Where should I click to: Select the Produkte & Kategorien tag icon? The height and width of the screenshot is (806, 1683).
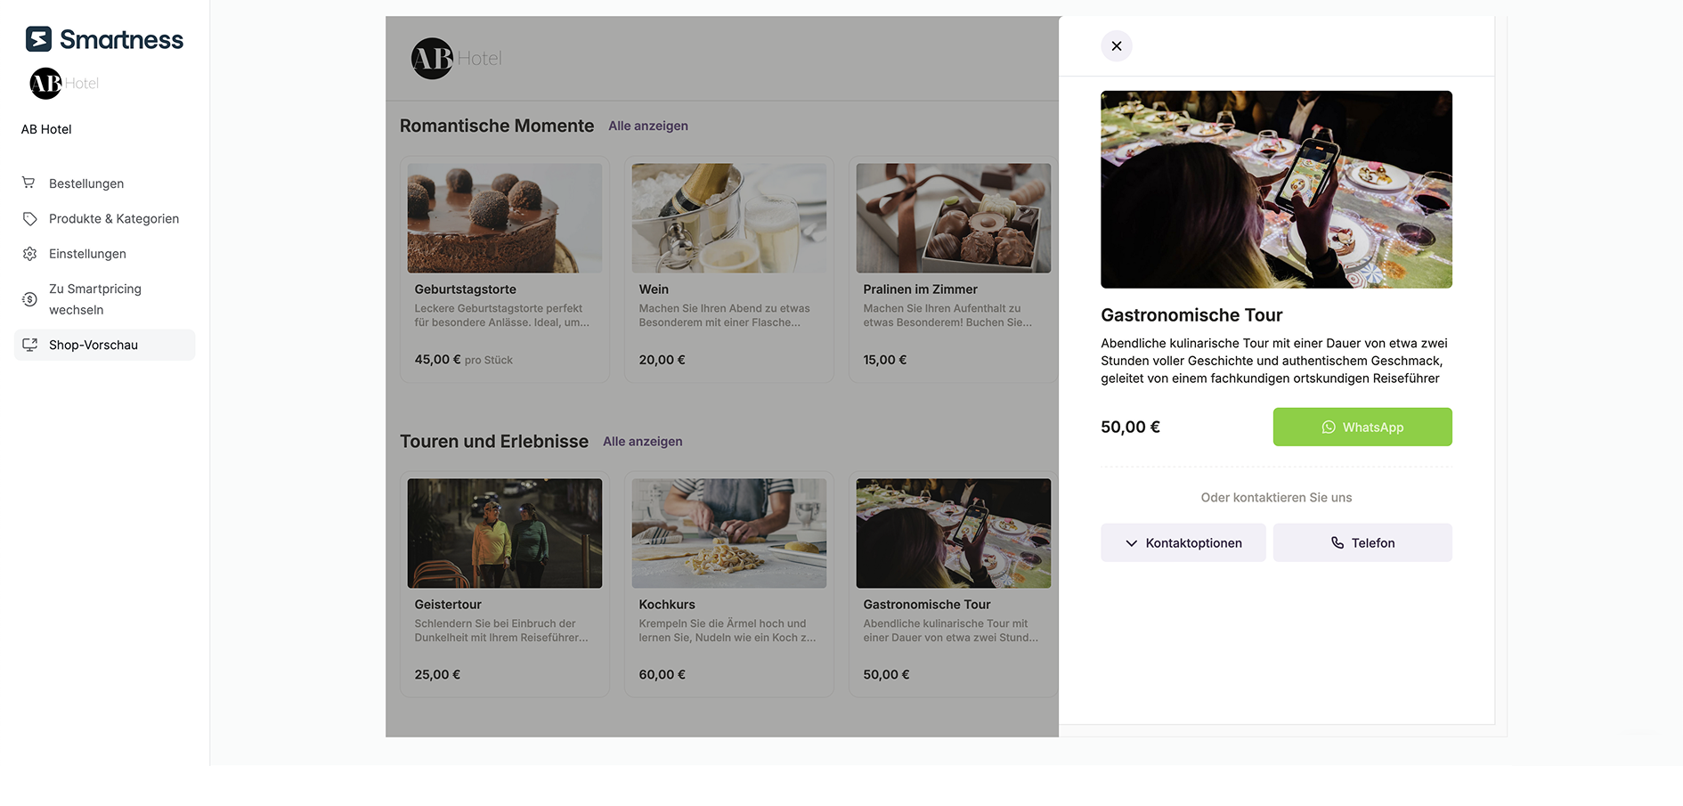pyautogui.click(x=29, y=218)
